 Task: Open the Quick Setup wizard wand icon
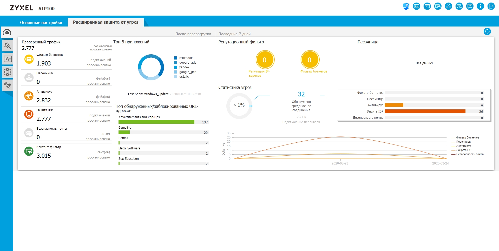pyautogui.click(x=7, y=46)
